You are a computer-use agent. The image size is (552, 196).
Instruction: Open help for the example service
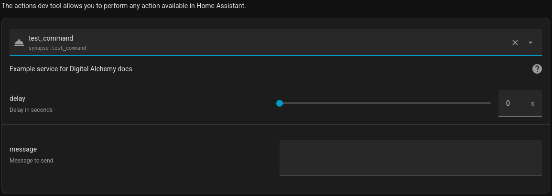(x=537, y=69)
